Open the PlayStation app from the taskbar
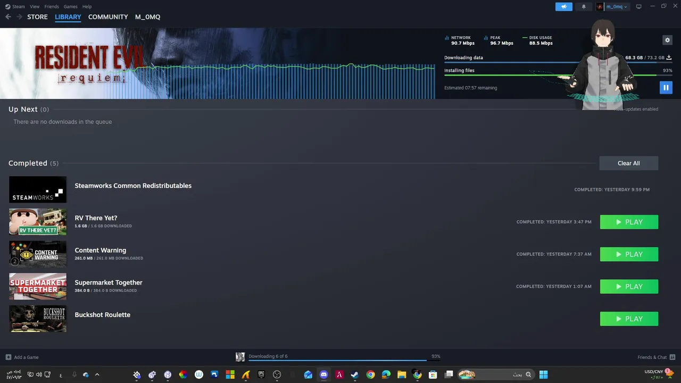 coord(214,374)
